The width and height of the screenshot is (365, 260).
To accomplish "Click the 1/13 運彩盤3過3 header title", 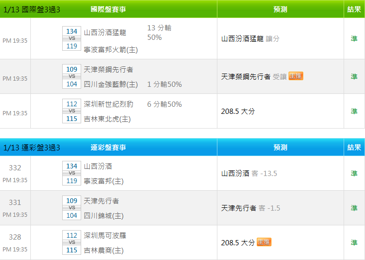I will 32,148.
